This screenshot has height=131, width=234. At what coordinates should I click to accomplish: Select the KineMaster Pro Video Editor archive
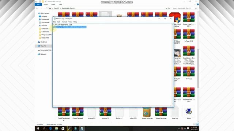(x=189, y=55)
